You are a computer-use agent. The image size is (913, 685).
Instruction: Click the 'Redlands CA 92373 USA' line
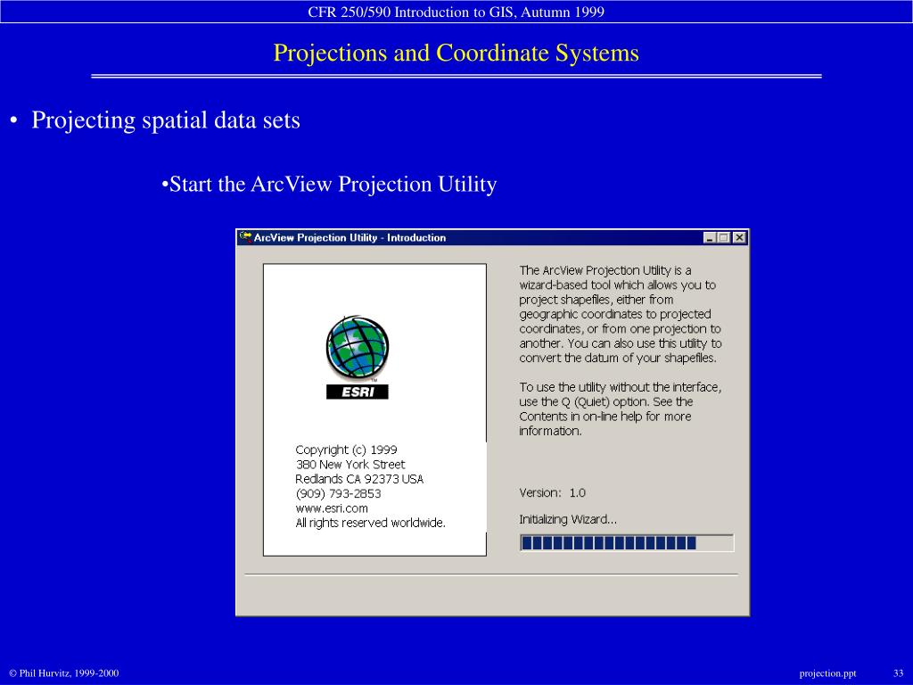click(359, 479)
